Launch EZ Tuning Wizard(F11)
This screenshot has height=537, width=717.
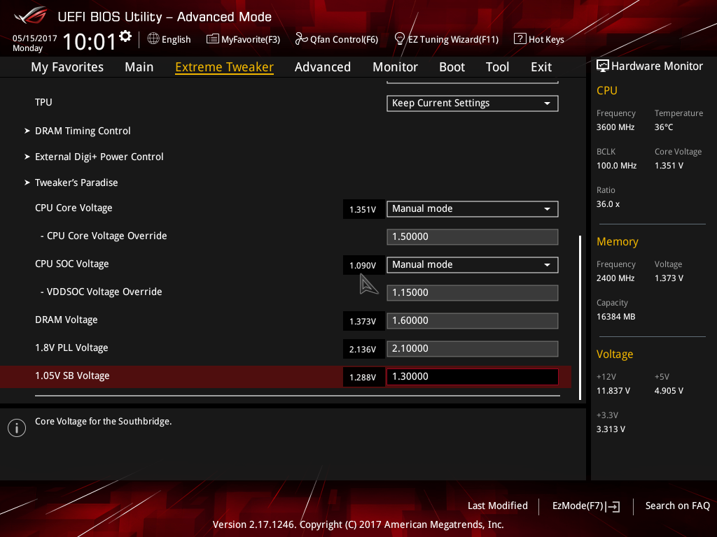[x=446, y=39]
